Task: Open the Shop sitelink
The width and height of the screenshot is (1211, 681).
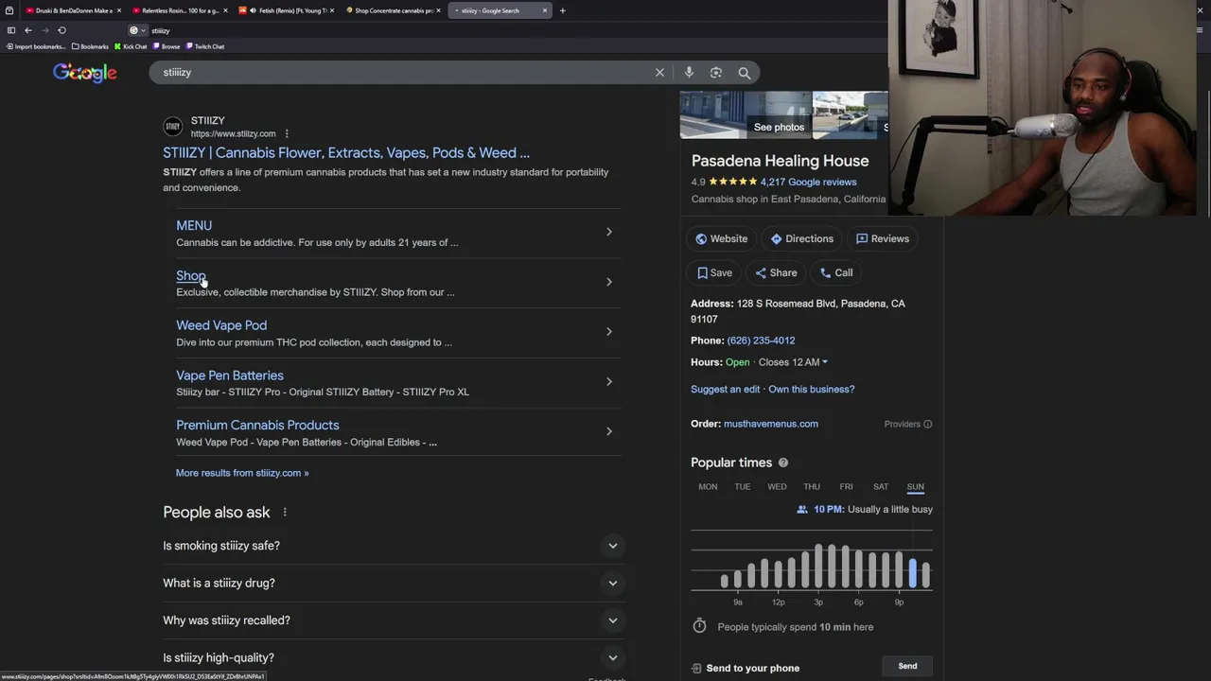Action: [190, 276]
